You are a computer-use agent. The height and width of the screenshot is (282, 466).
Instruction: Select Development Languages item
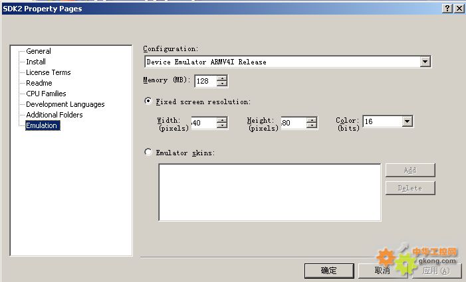click(65, 104)
